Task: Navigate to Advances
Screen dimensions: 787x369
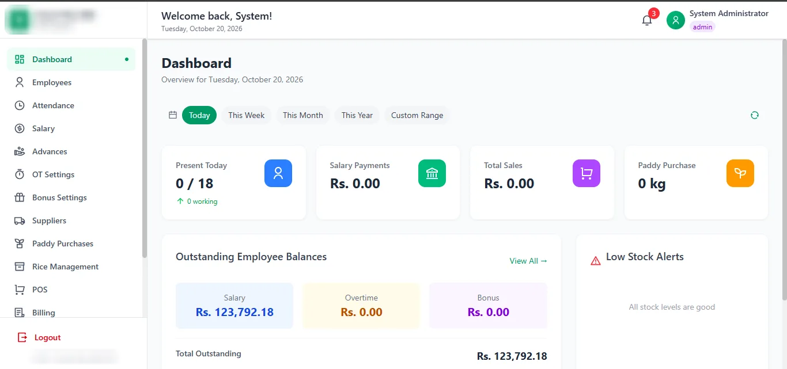Action: tap(71, 151)
